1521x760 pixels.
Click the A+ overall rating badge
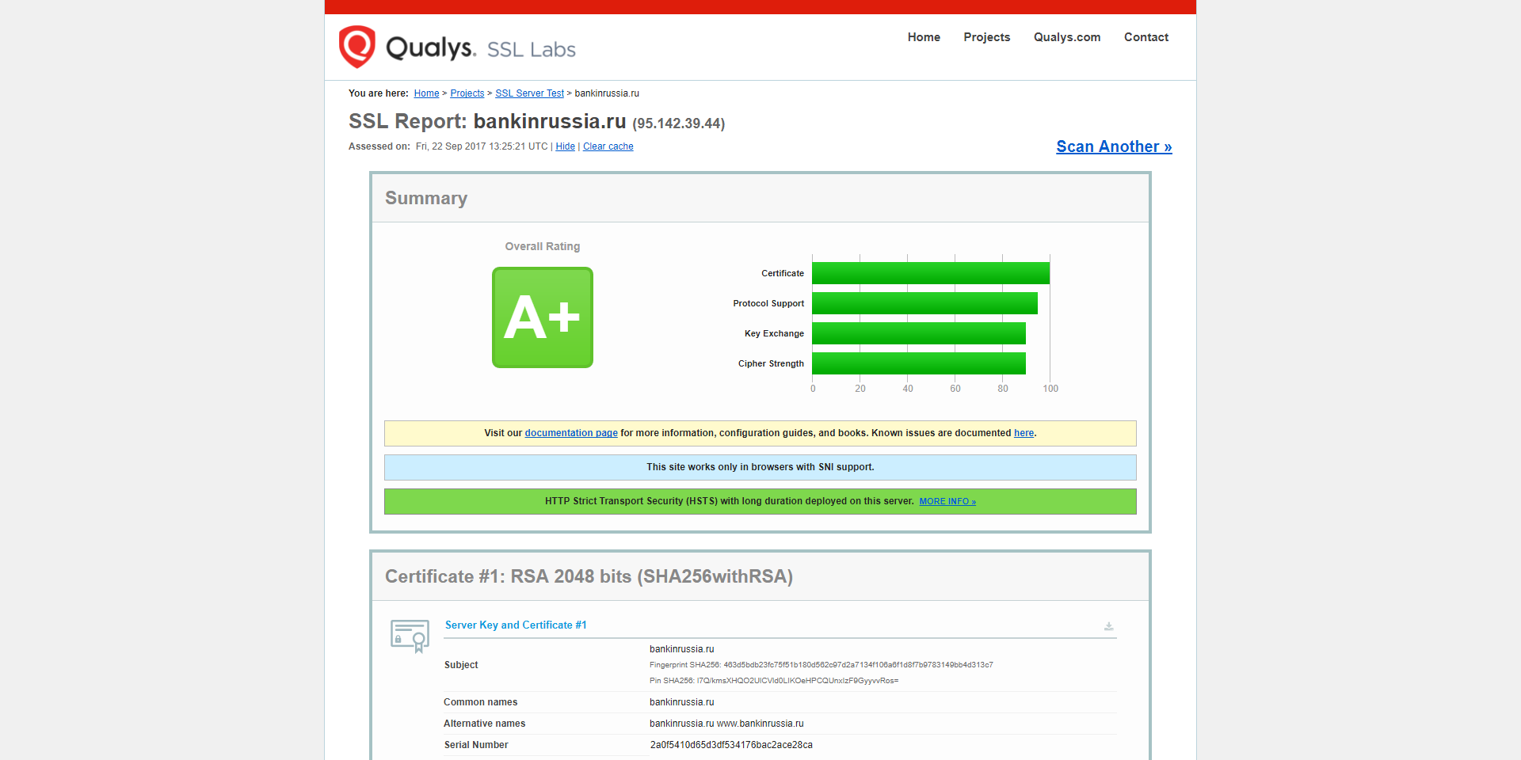pyautogui.click(x=542, y=317)
